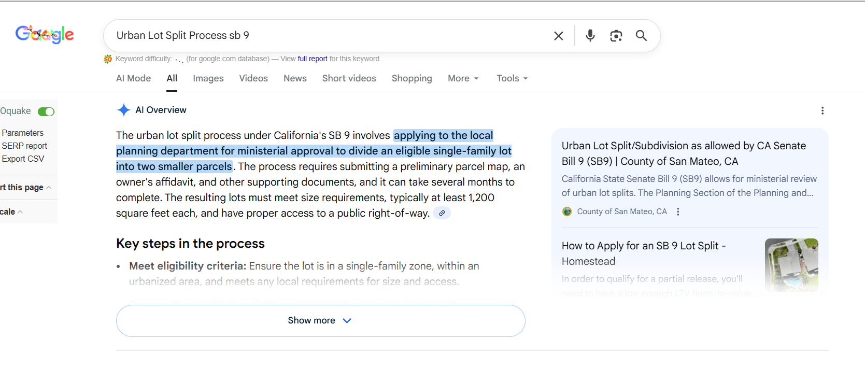Switch to the Images tab
The height and width of the screenshot is (367, 865).
point(208,78)
